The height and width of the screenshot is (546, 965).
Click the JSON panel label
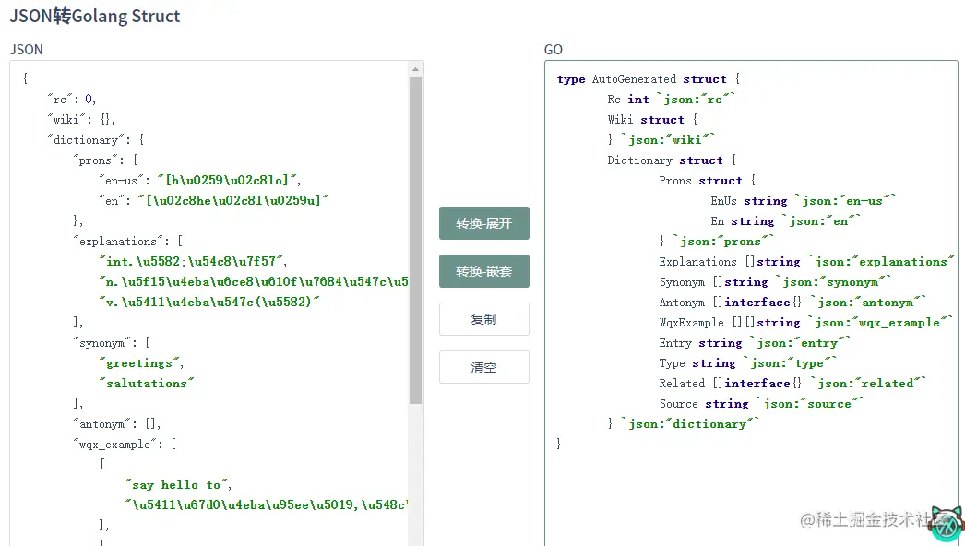click(x=27, y=50)
